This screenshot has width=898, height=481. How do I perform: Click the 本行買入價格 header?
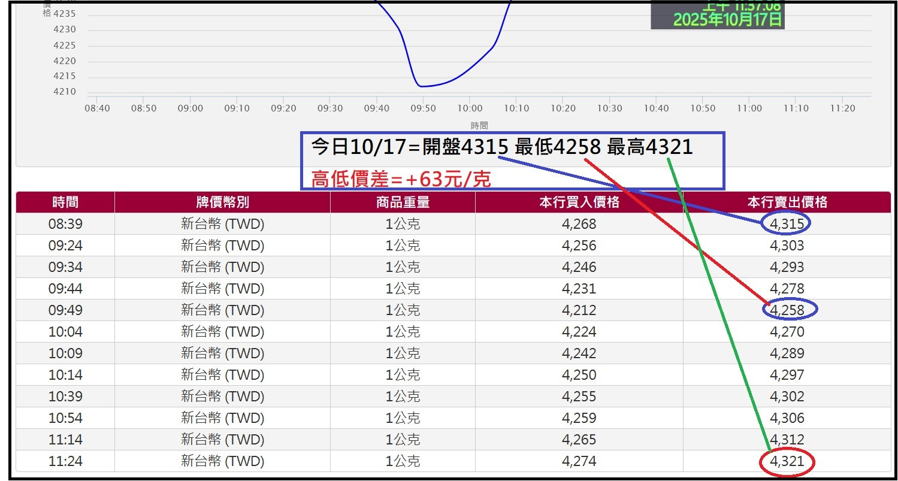(x=578, y=202)
